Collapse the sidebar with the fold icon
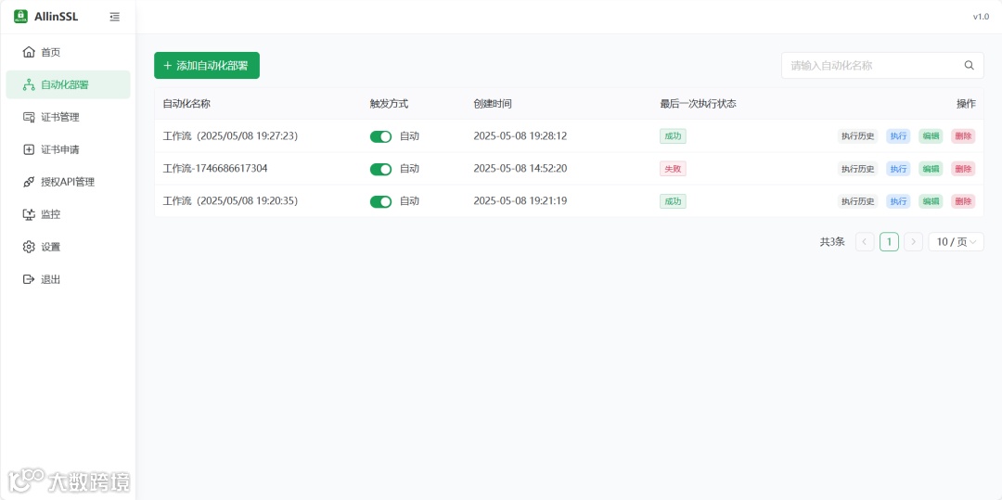The height and width of the screenshot is (500, 1002). (x=114, y=17)
